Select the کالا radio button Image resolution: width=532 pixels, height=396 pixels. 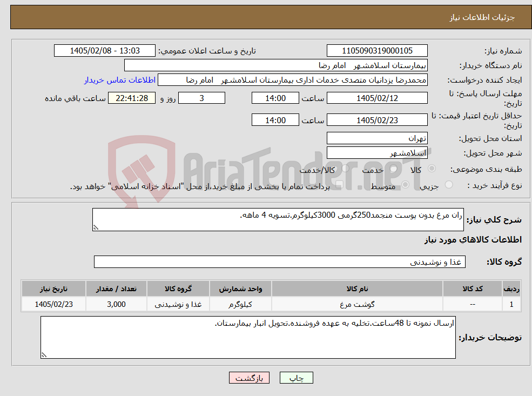(x=432, y=169)
